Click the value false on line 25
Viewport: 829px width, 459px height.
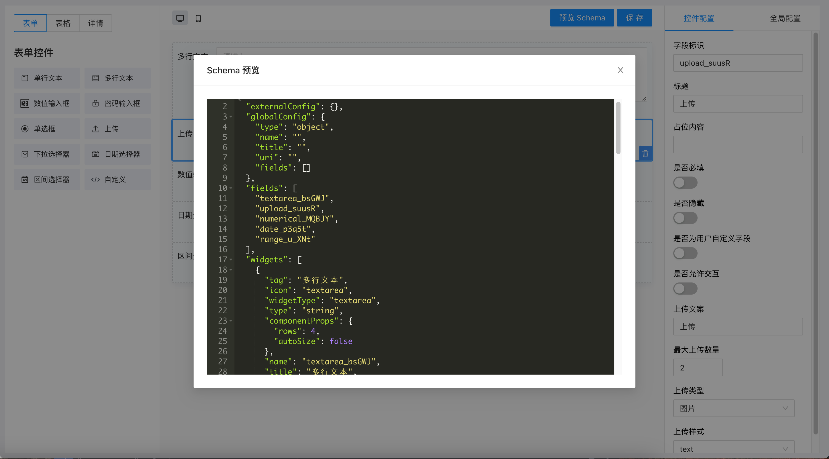pyautogui.click(x=341, y=341)
